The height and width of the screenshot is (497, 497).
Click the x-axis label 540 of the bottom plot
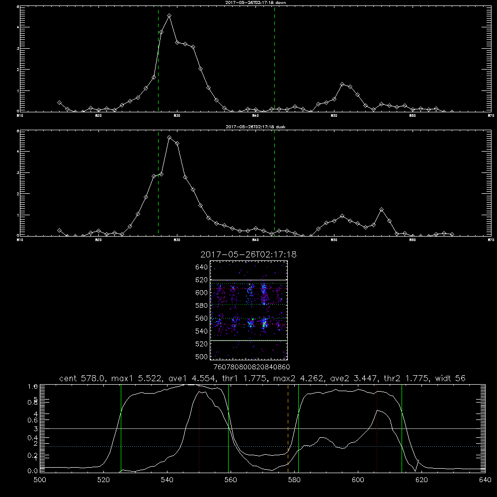pyautogui.click(x=167, y=480)
